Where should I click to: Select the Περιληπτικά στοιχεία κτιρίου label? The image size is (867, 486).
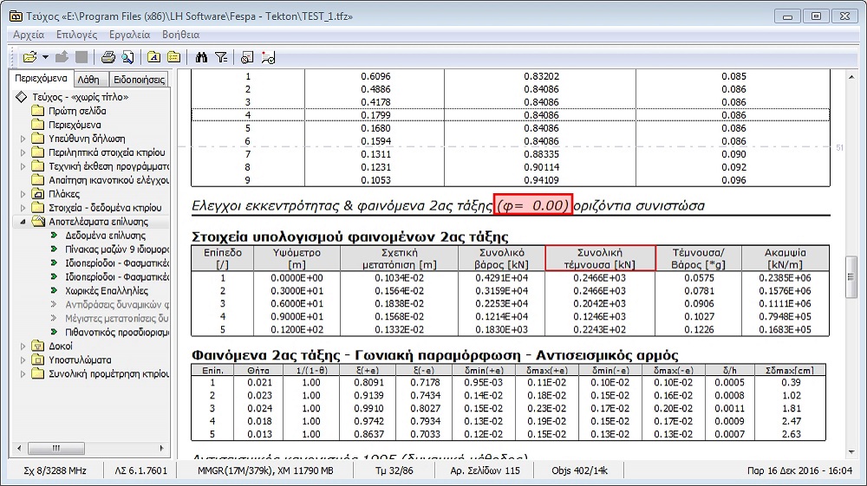[107, 152]
